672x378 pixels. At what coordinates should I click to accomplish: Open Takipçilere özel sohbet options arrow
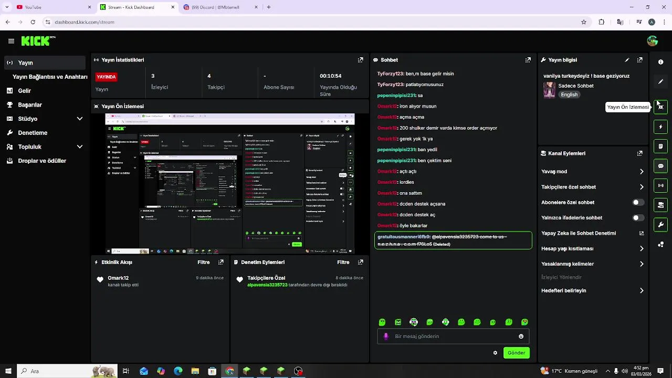pyautogui.click(x=642, y=187)
